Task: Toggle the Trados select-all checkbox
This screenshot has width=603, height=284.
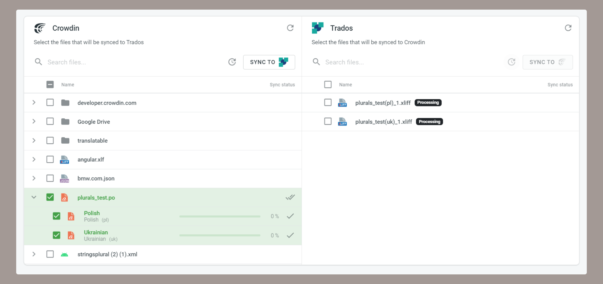Action: coord(328,84)
